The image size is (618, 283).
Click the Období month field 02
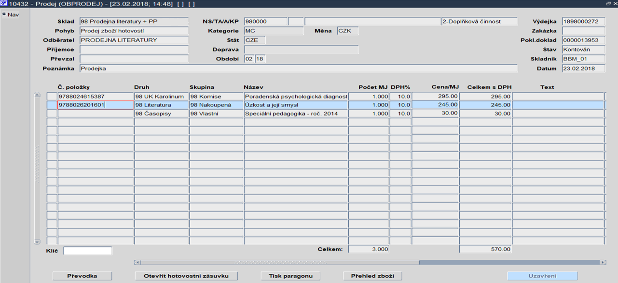249,58
